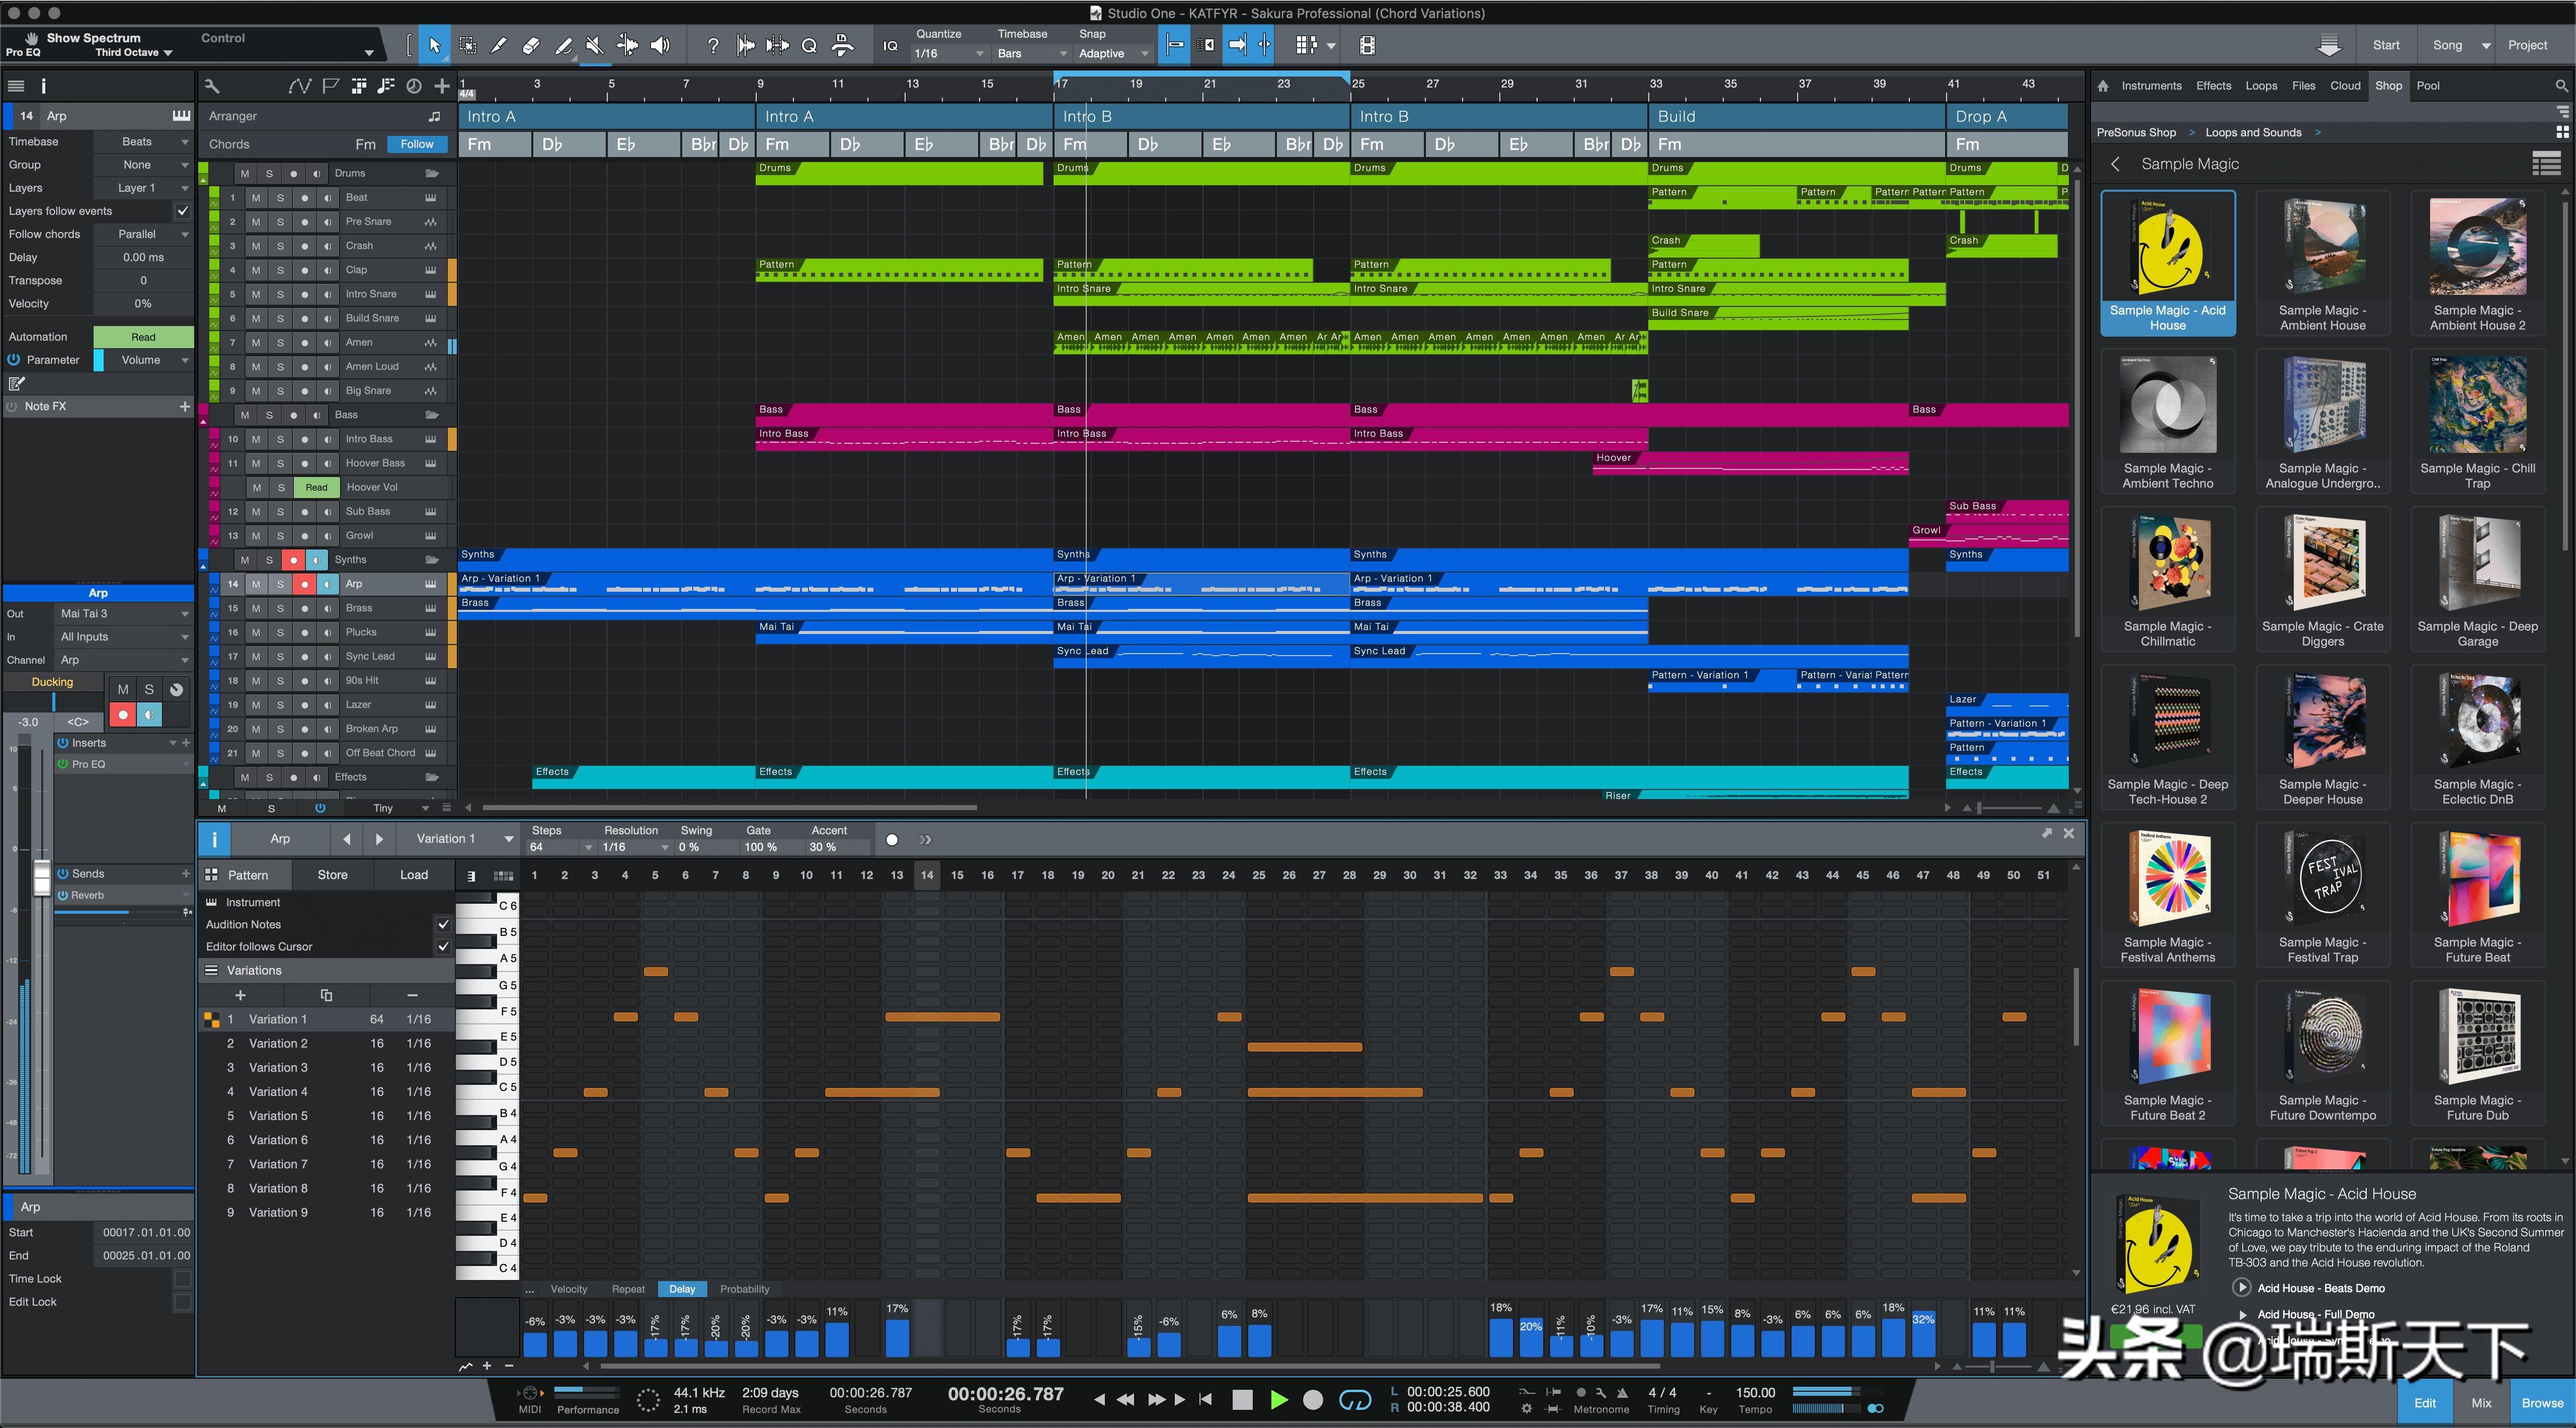2576x1428 pixels.
Task: Click the metronome icon in transport
Action: click(1622, 1392)
